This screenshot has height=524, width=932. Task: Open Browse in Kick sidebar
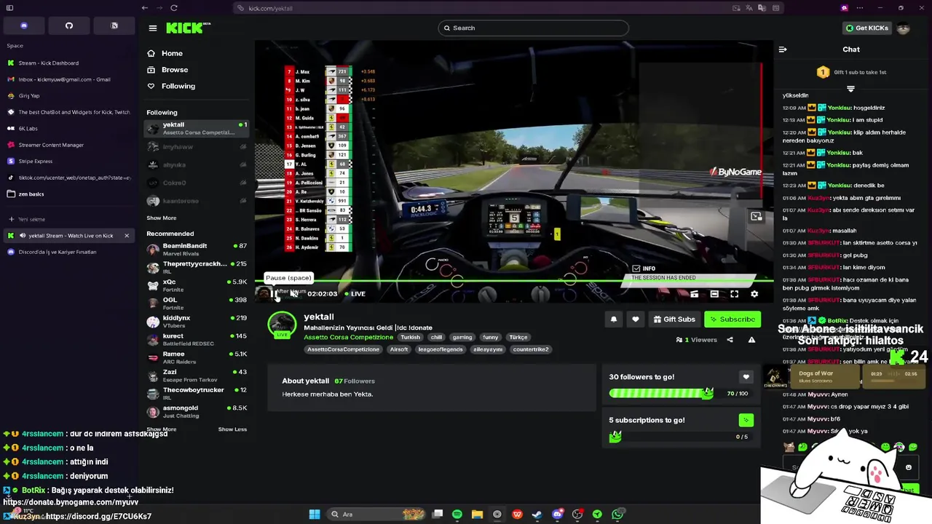point(167,70)
